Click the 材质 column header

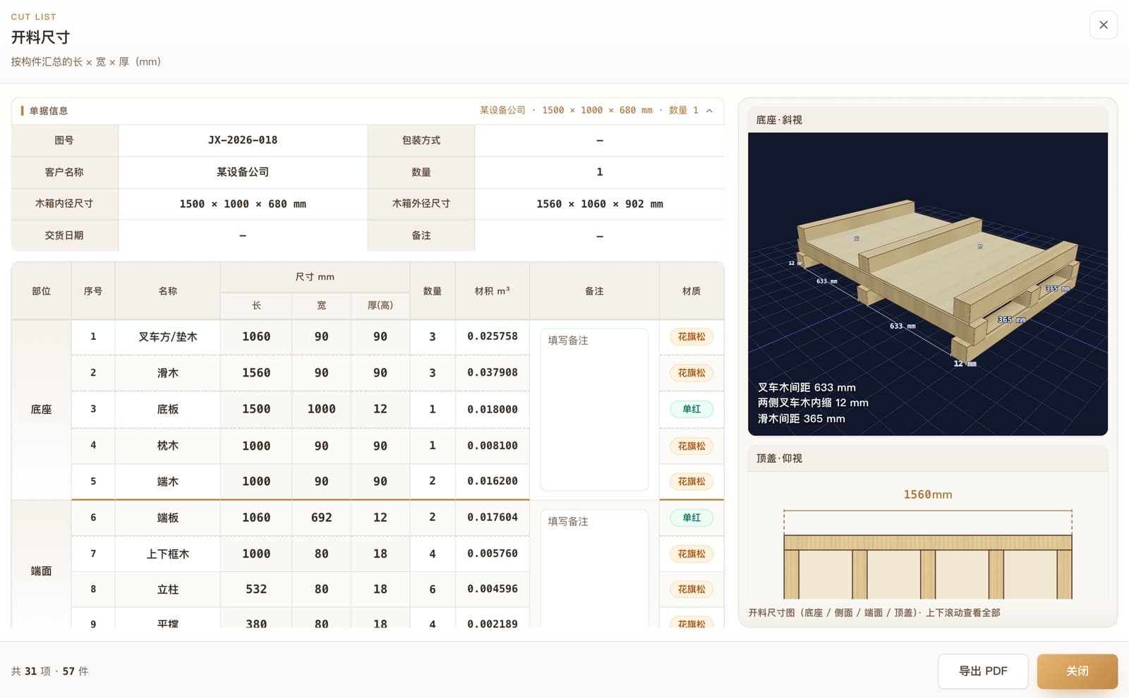692,291
